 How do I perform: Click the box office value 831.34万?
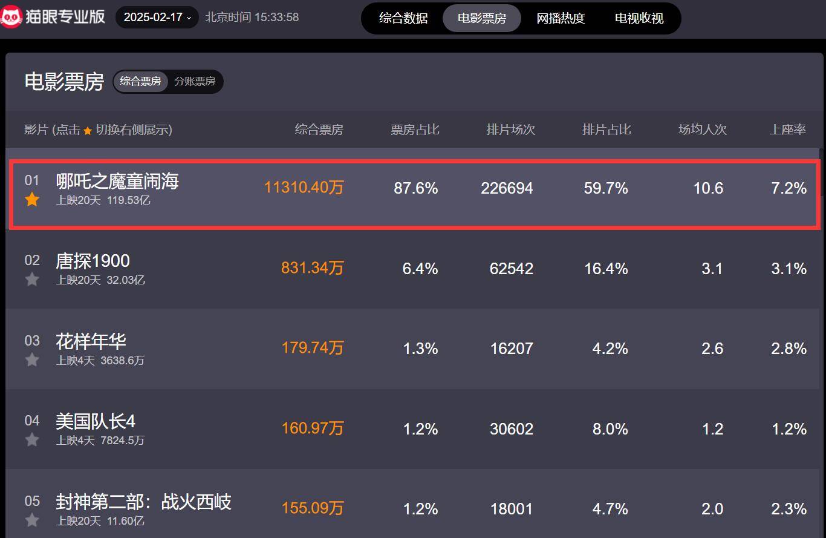pyautogui.click(x=313, y=267)
